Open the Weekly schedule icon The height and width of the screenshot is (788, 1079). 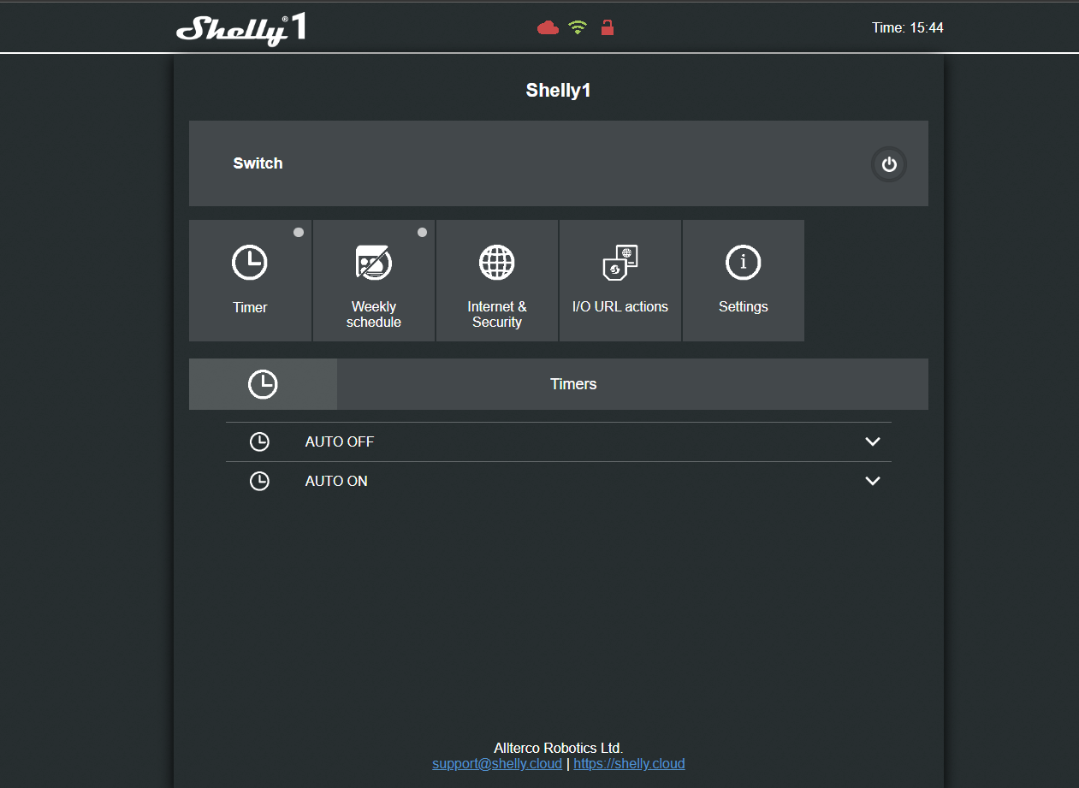point(374,262)
